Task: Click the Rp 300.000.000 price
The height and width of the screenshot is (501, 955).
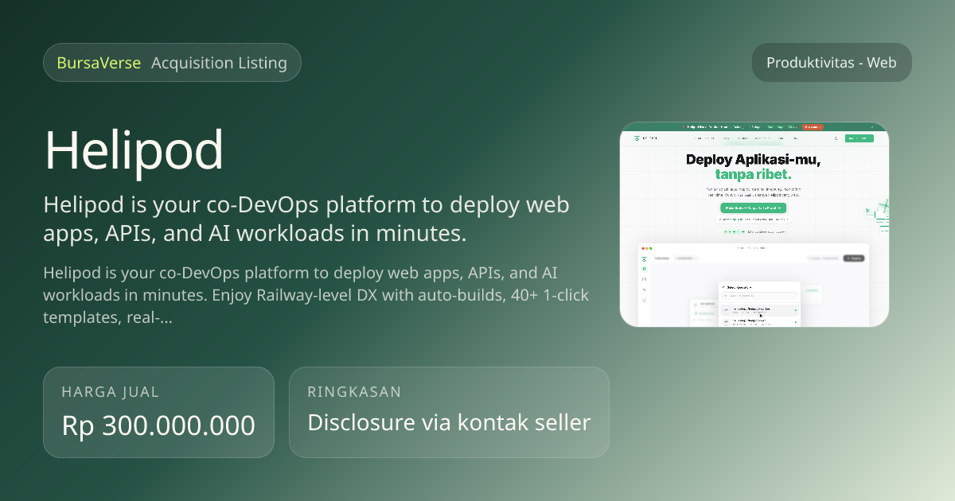Action: pyautogui.click(x=158, y=425)
